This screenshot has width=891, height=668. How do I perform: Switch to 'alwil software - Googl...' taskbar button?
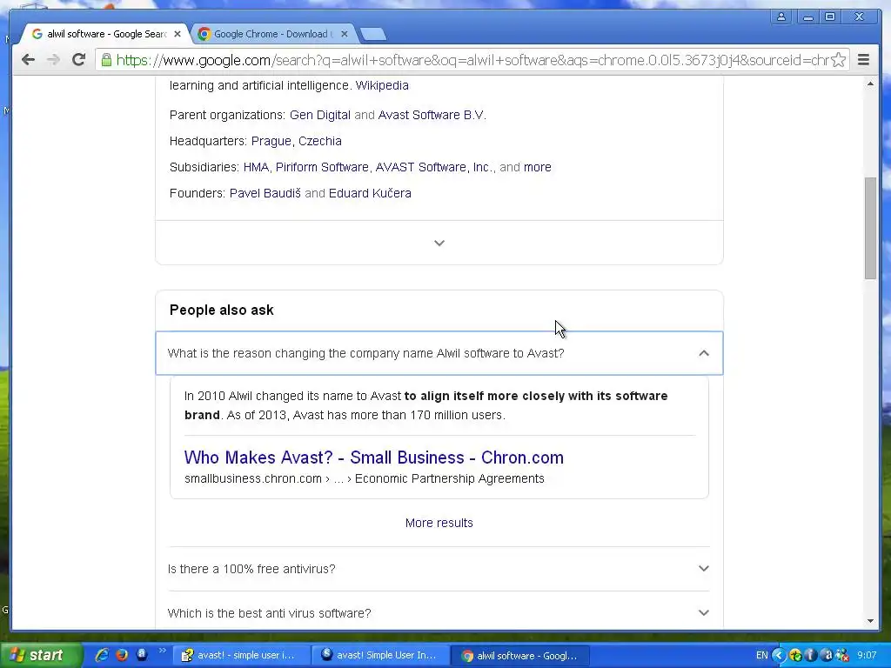coord(520,656)
